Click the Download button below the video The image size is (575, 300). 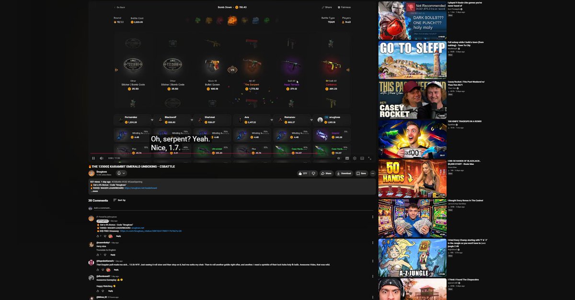(344, 173)
